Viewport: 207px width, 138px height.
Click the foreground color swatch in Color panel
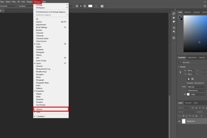tap(180, 17)
